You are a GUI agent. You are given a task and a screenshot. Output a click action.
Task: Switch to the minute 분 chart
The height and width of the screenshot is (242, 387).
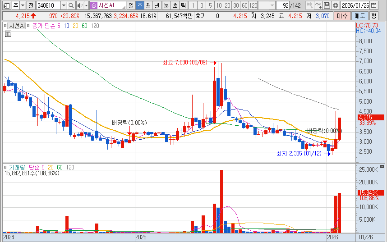(x=166, y=5)
